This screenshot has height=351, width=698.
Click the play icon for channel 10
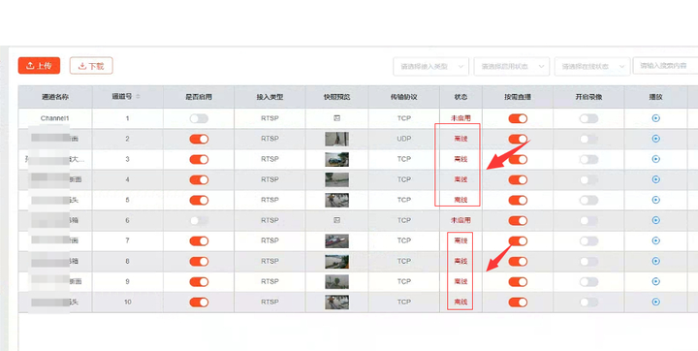(x=655, y=302)
